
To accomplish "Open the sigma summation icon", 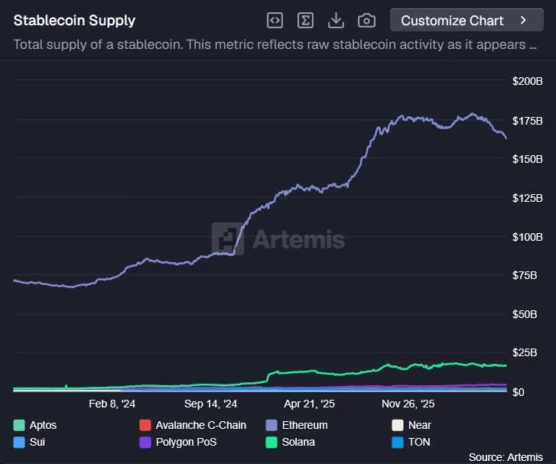I will tap(305, 20).
